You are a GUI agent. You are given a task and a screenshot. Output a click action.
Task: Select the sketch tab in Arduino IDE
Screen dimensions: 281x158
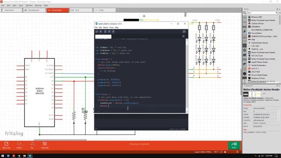[103, 36]
